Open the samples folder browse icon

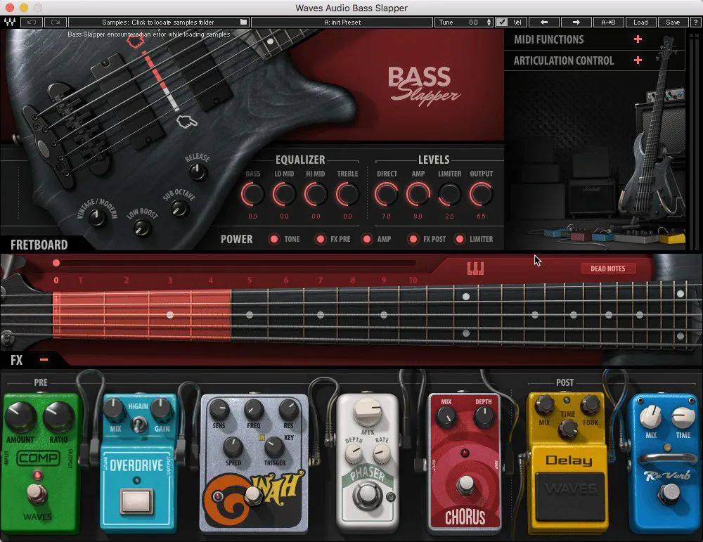(x=243, y=22)
